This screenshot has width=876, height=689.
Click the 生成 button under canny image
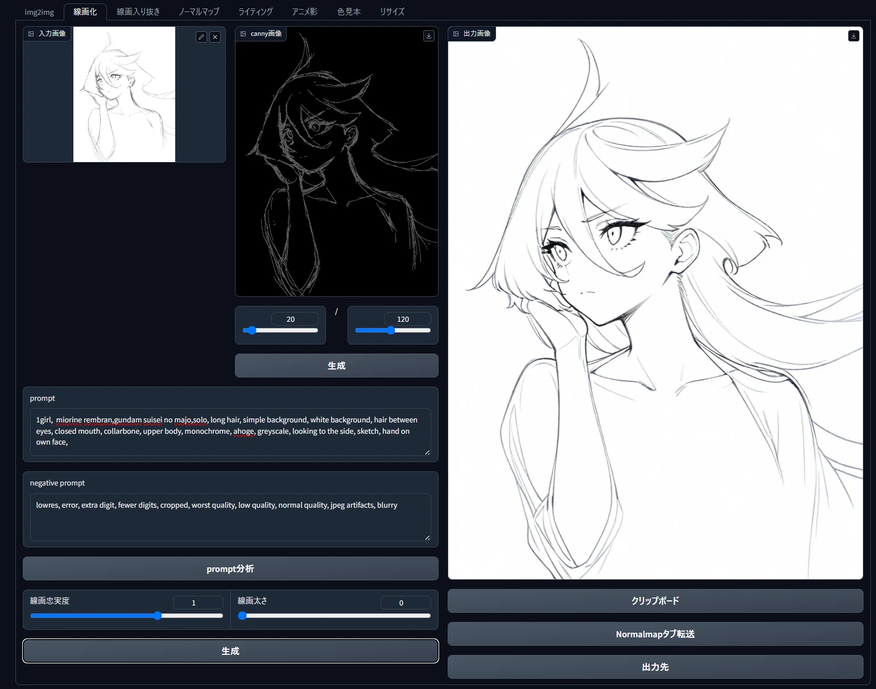coord(337,366)
